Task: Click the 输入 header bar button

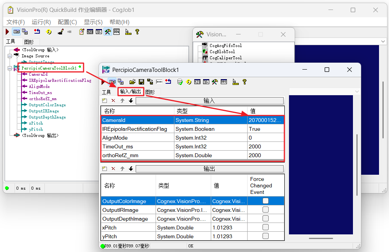Action: point(210,101)
